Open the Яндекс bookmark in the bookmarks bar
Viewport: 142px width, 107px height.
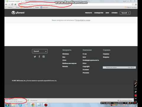point(36,7)
